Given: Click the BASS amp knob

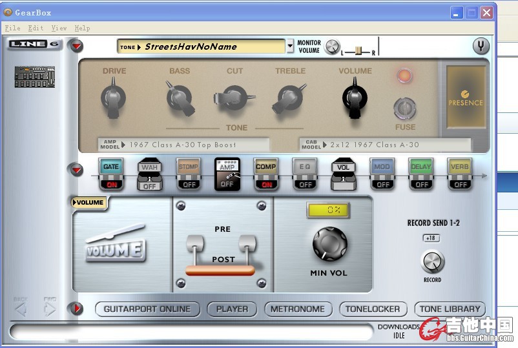Looking at the screenshot, I should (x=180, y=98).
